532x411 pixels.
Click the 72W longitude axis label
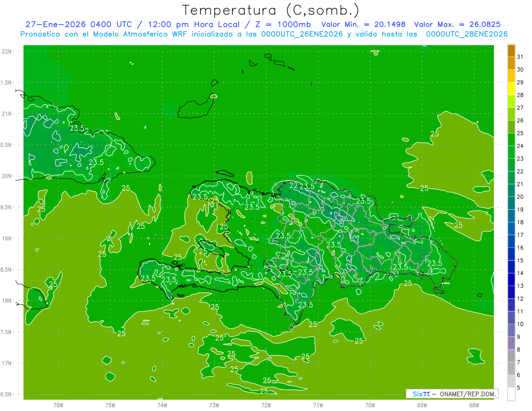pos(266,405)
